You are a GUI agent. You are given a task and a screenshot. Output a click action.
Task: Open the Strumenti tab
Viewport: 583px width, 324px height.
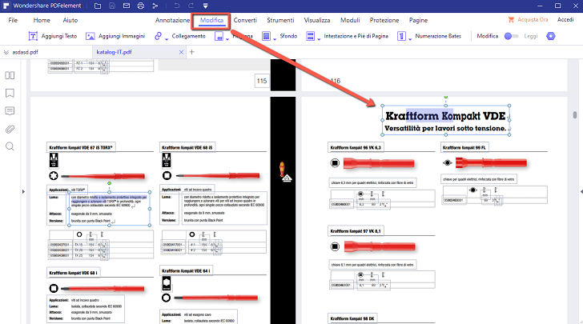coord(280,20)
